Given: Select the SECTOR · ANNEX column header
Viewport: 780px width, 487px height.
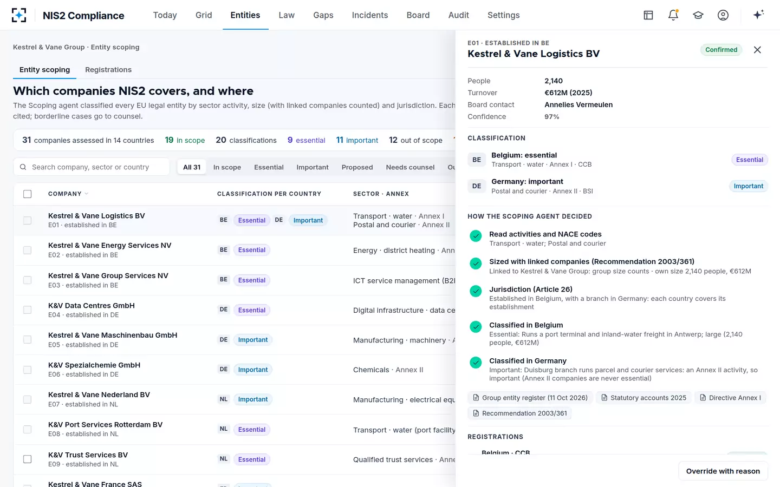Looking at the screenshot, I should coord(381,194).
